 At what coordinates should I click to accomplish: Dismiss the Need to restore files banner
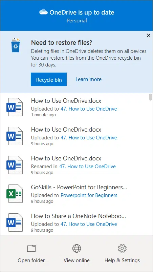pos(149,35)
